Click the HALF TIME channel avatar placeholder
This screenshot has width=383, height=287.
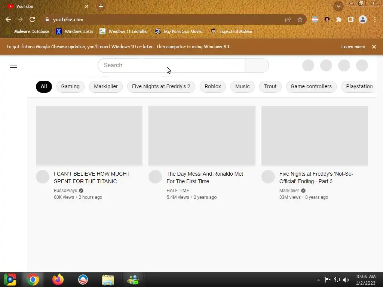click(155, 177)
